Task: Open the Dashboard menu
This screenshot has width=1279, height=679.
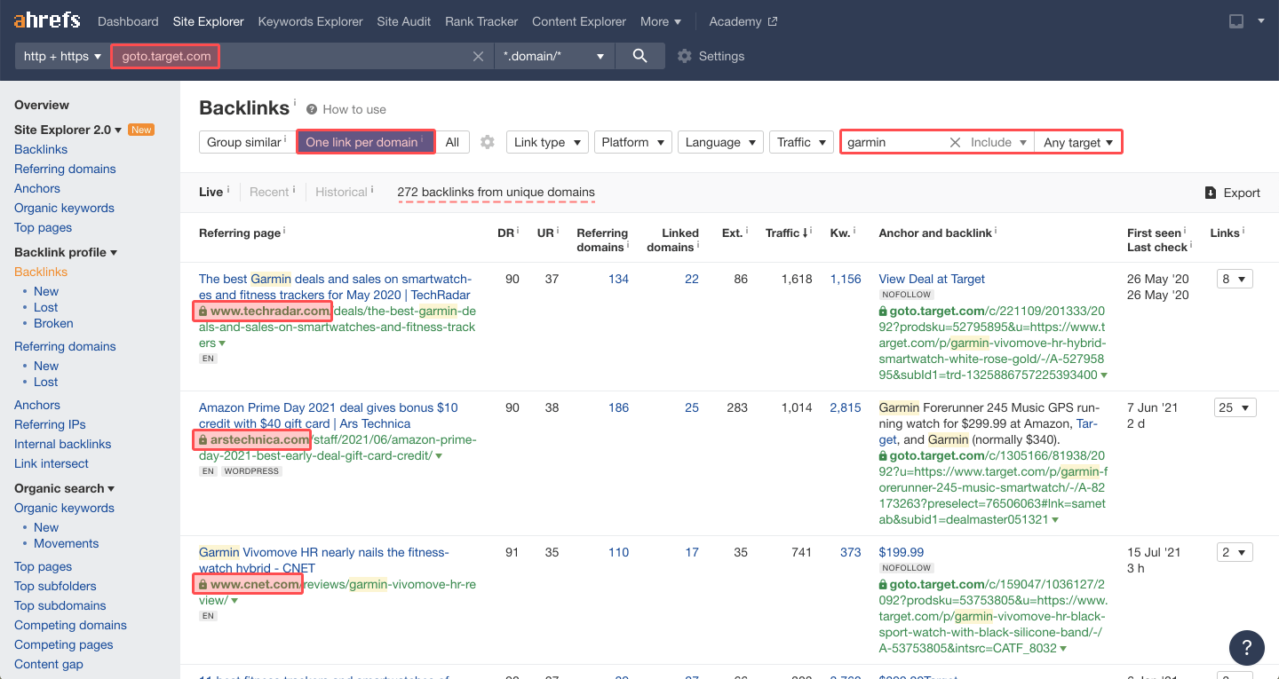Action: click(128, 21)
